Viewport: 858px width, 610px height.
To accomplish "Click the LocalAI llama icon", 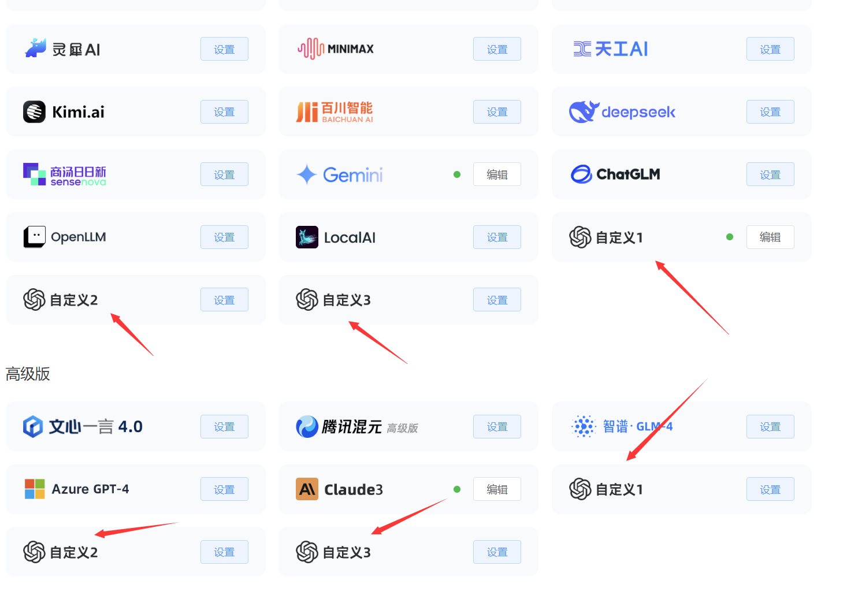I will [x=307, y=237].
